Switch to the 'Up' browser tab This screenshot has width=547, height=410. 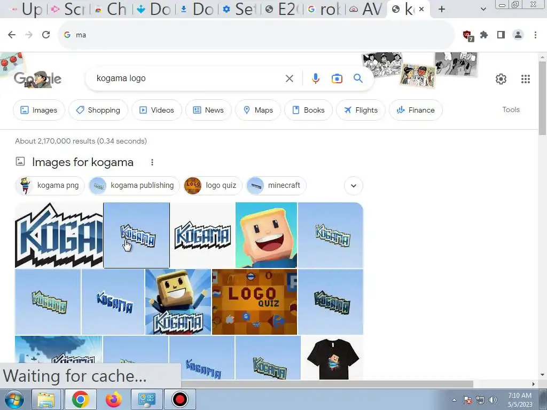[x=27, y=10]
